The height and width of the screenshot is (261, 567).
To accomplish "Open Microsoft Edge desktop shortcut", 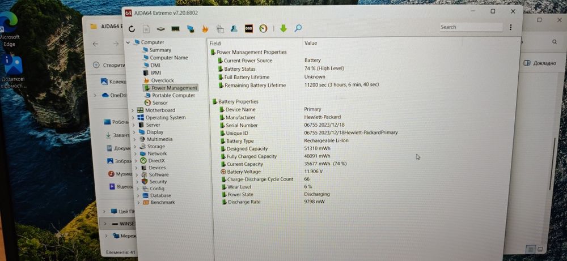I will pyautogui.click(x=9, y=29).
